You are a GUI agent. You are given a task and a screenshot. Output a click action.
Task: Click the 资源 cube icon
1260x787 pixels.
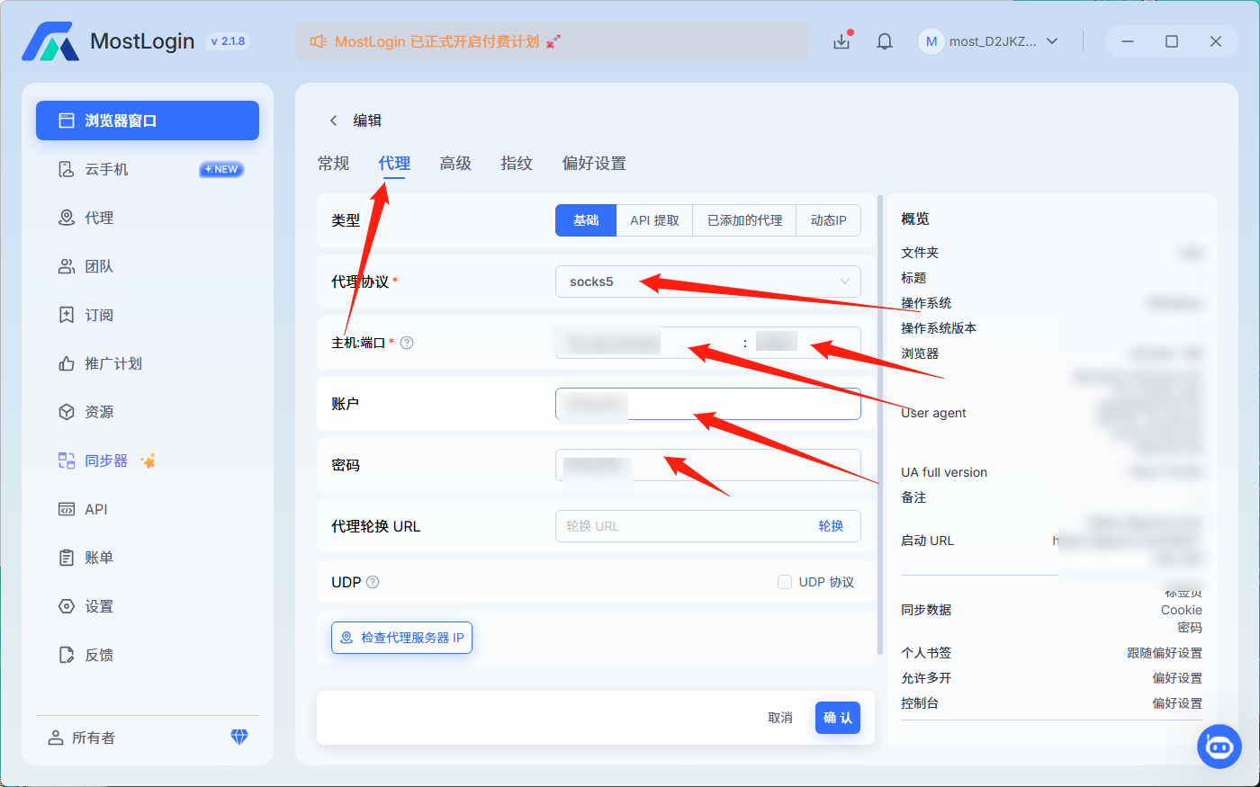pyautogui.click(x=67, y=412)
